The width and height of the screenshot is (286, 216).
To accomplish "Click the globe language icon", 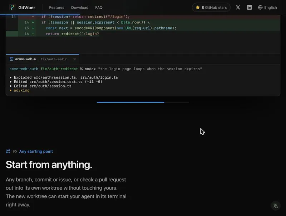I will coord(260,7).
